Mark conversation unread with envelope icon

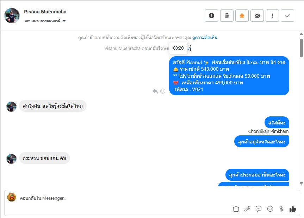coord(257,15)
